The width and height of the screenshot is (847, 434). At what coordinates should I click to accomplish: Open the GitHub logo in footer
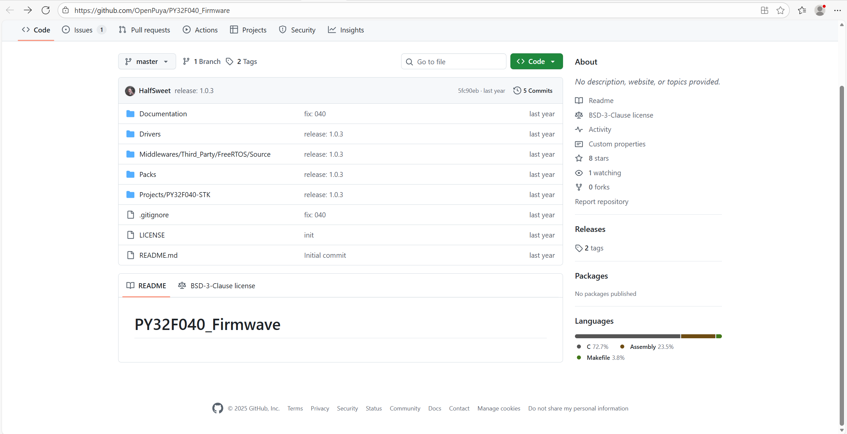[217, 408]
